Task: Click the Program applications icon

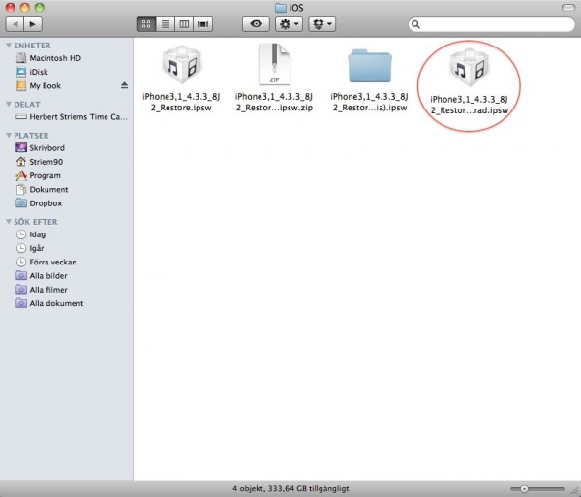Action: tap(21, 175)
